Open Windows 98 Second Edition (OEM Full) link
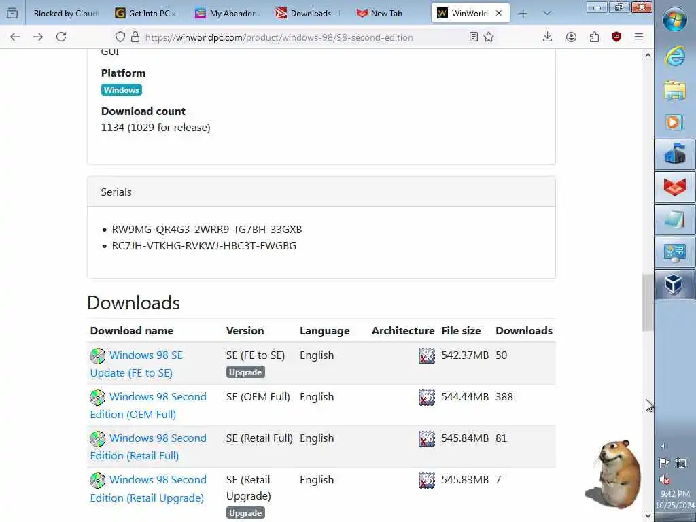Image resolution: width=696 pixels, height=522 pixels. (x=148, y=405)
